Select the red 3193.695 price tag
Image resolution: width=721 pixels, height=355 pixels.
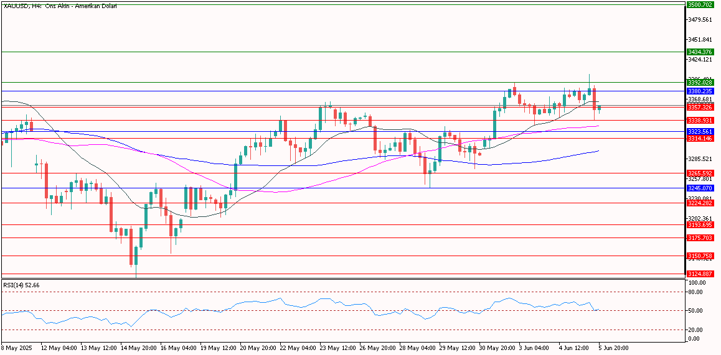click(699, 224)
